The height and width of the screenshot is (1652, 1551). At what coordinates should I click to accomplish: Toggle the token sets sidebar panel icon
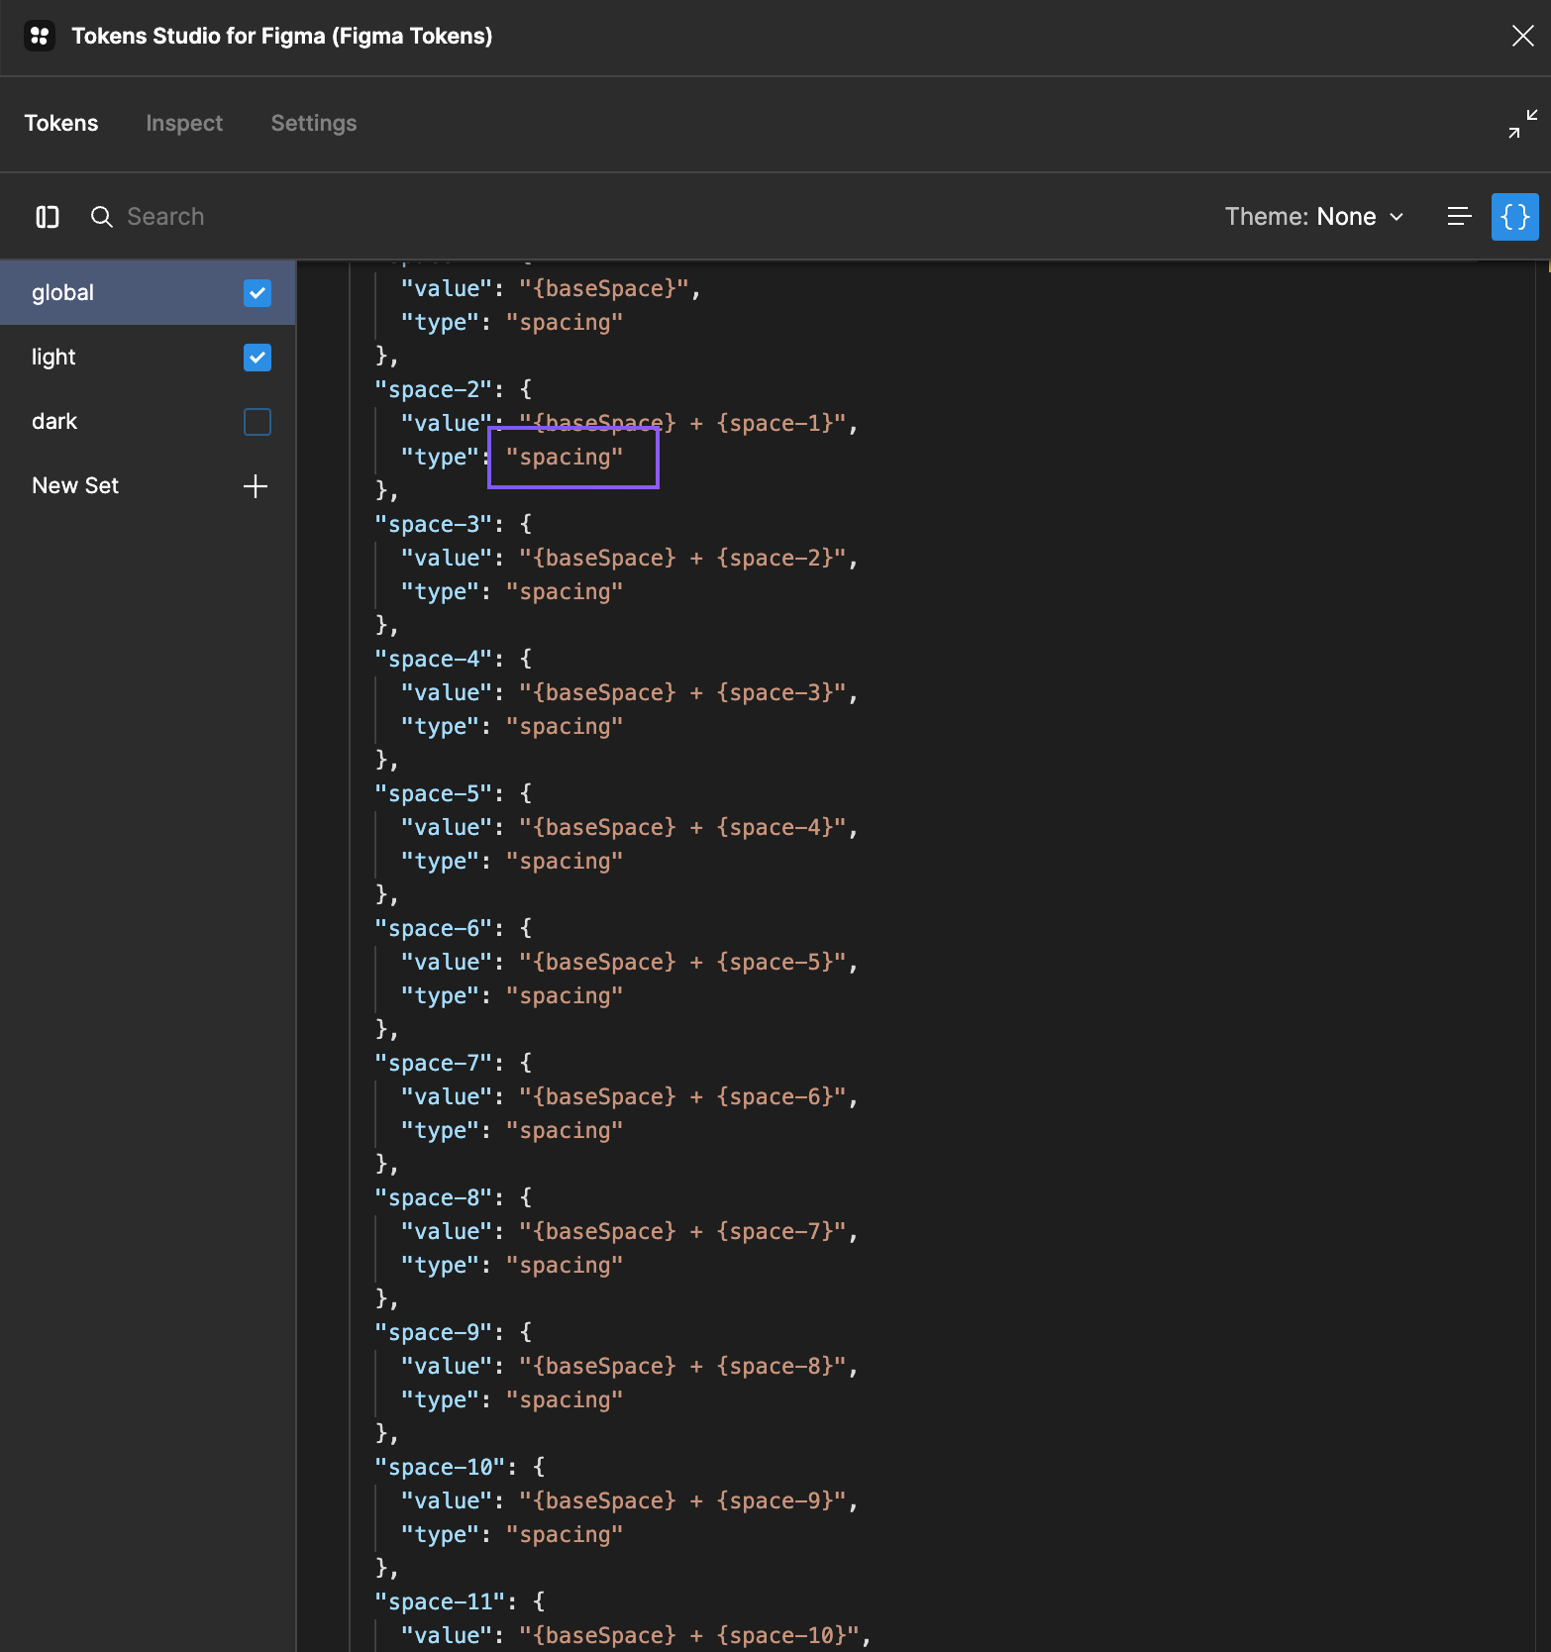click(x=48, y=217)
